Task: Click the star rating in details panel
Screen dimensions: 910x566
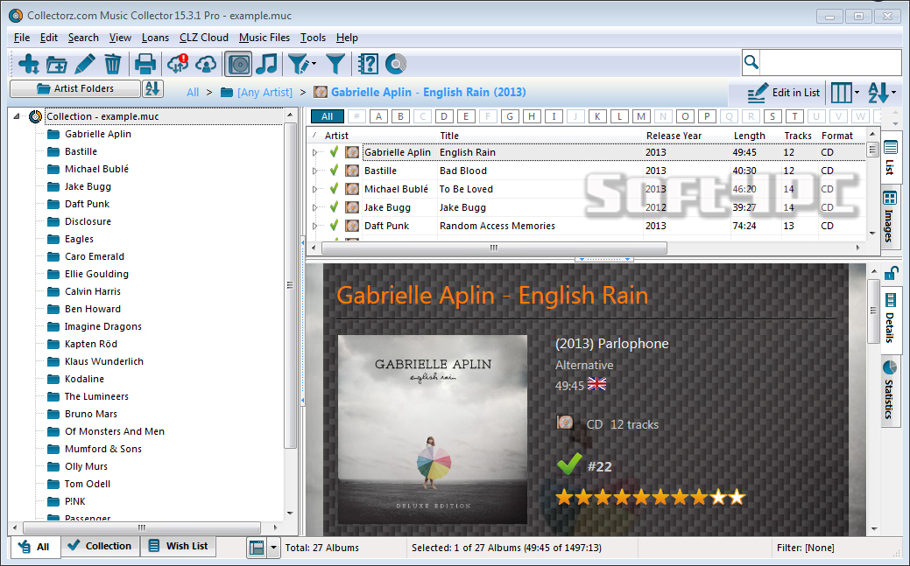Action: click(x=651, y=497)
